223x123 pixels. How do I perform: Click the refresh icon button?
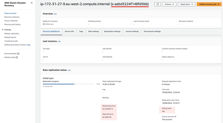click(x=157, y=4)
